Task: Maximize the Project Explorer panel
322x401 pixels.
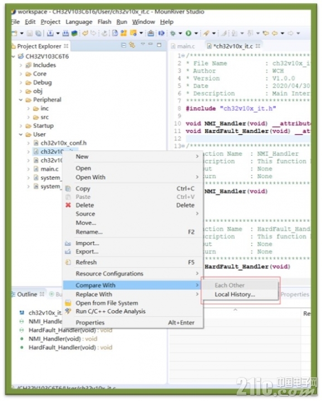Action: coord(159,45)
